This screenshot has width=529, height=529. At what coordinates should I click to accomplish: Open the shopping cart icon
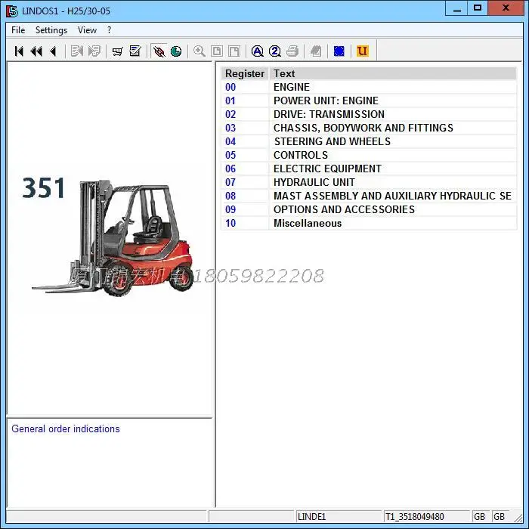(117, 51)
